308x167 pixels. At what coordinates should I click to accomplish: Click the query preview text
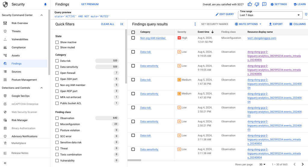[82, 17]
